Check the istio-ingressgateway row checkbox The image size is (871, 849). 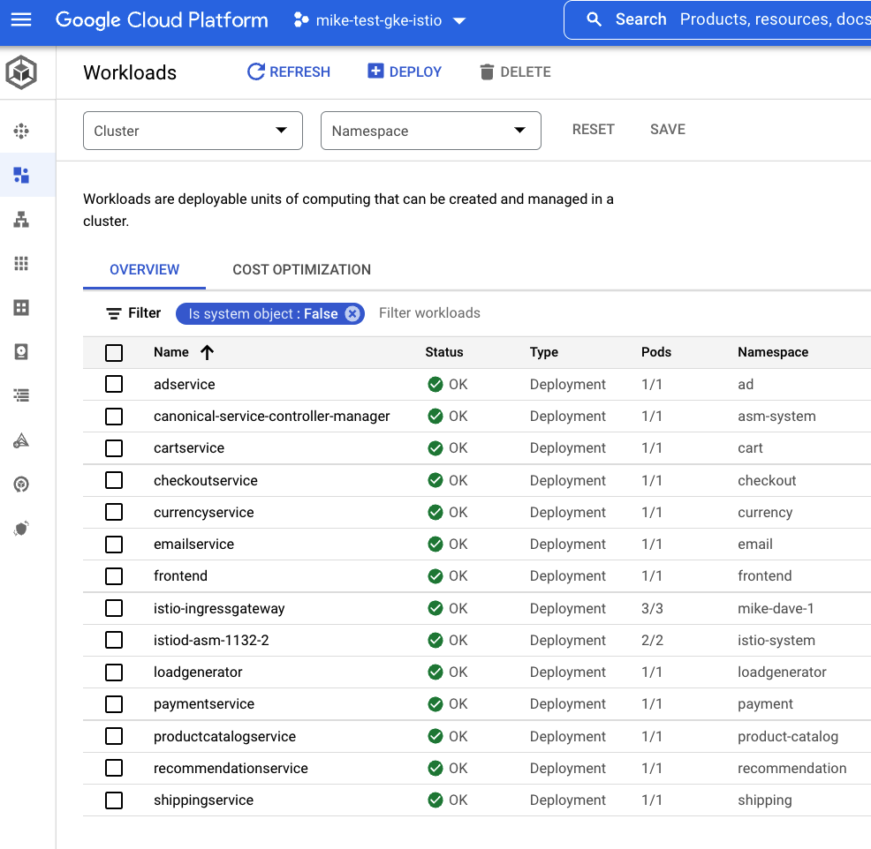point(114,608)
